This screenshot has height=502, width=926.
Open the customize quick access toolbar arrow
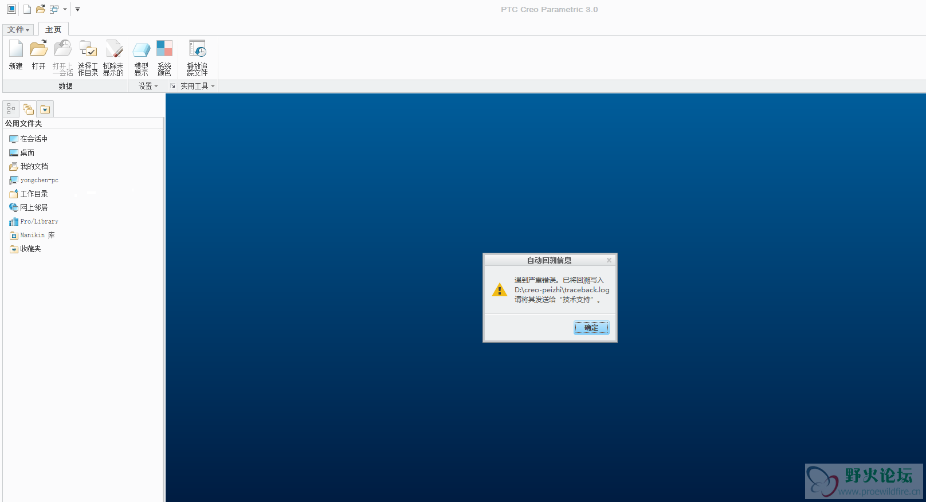[77, 9]
